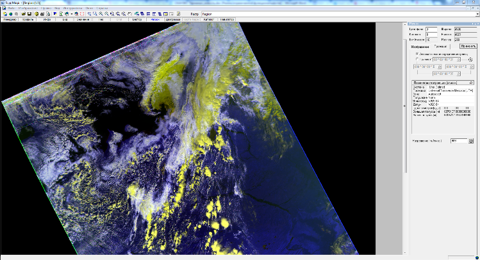Open the Изображение menu
This screenshot has width=480, height=260.
tap(28, 8)
